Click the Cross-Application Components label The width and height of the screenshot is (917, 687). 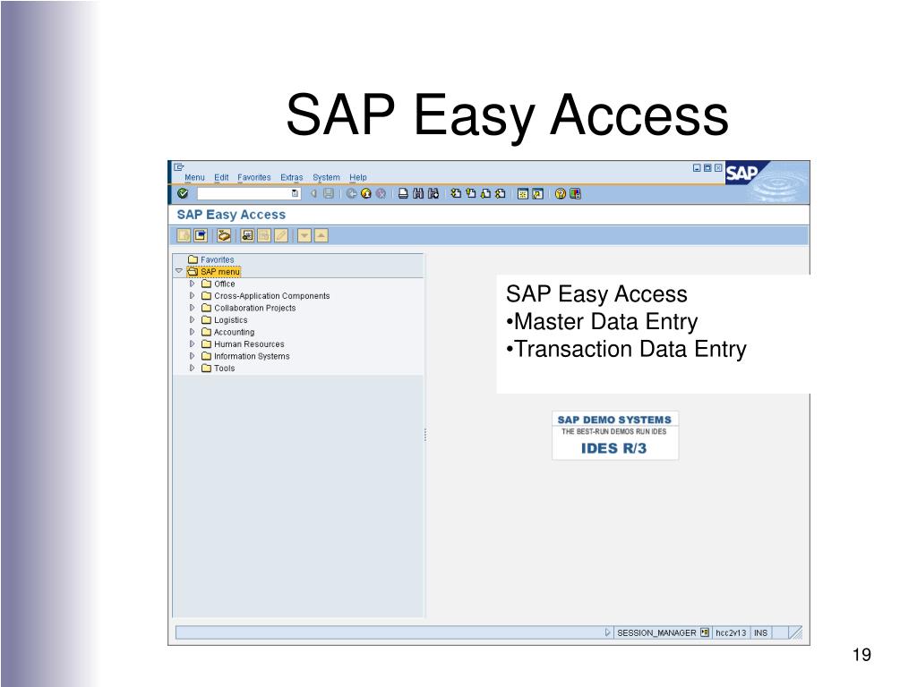(x=272, y=296)
